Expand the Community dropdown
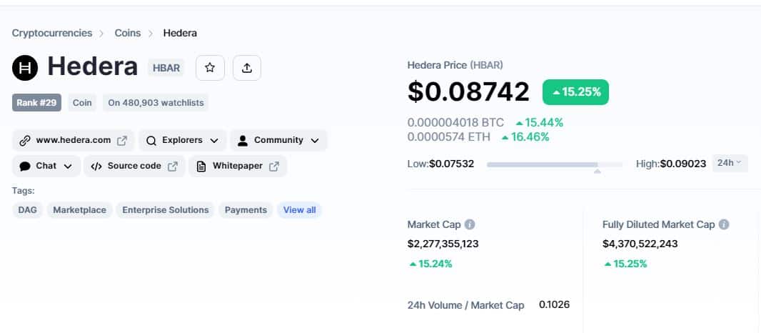The width and height of the screenshot is (761, 333). [278, 141]
